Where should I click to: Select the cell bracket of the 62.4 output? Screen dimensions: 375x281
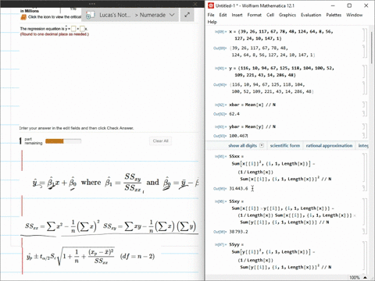click(x=364, y=114)
